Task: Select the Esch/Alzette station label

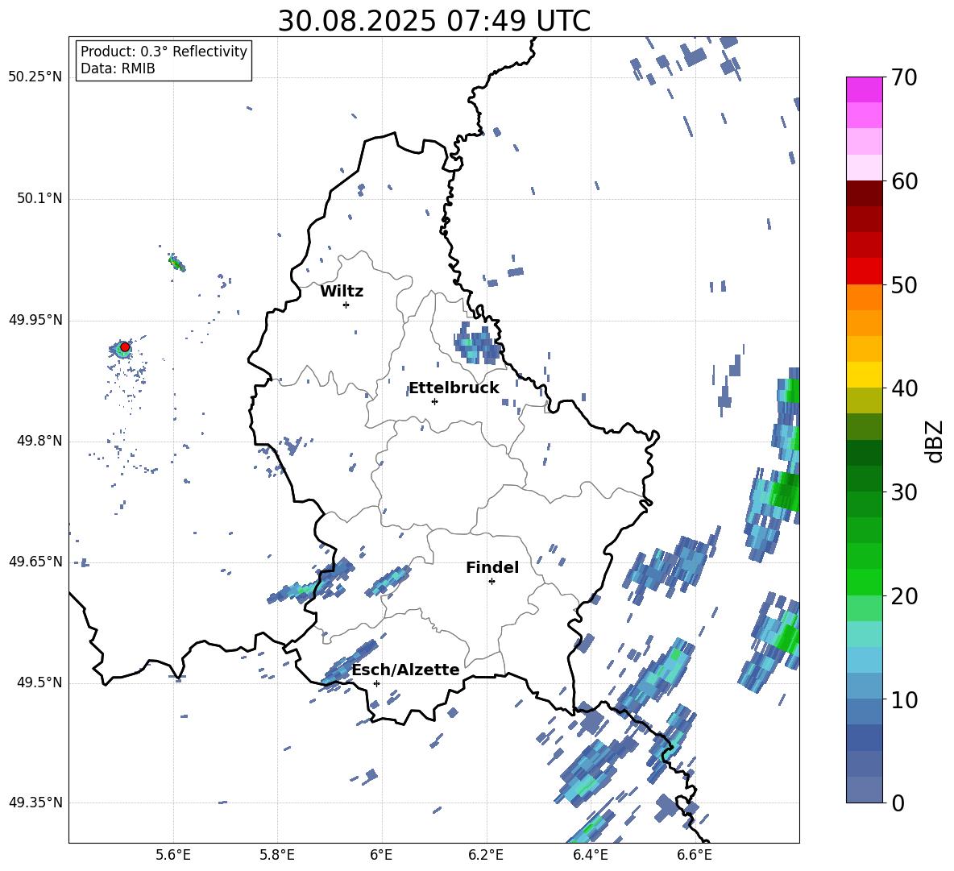Action: [x=406, y=670]
